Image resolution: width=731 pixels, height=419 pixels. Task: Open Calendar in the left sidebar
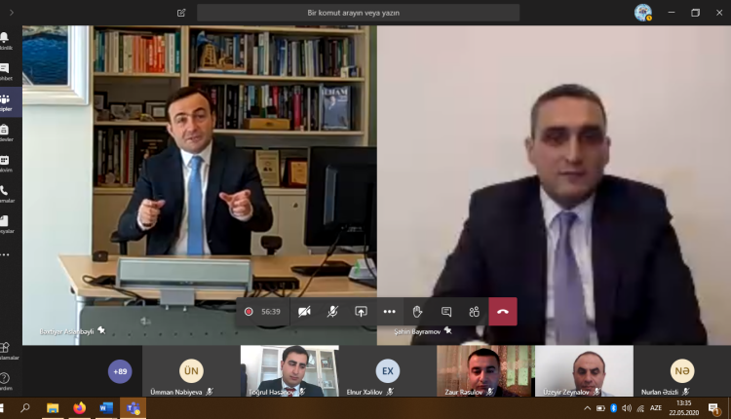[x=5, y=162]
